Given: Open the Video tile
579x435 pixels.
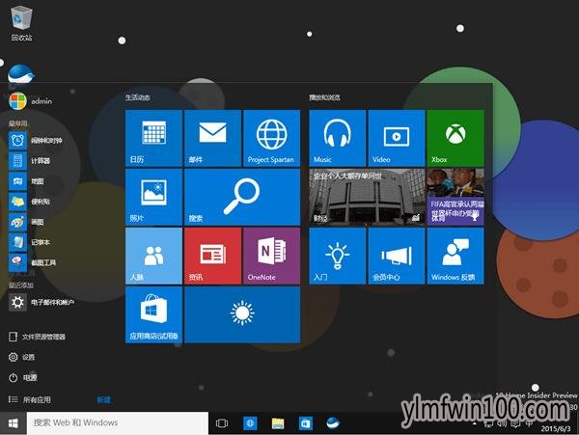Looking at the screenshot, I should (397, 138).
